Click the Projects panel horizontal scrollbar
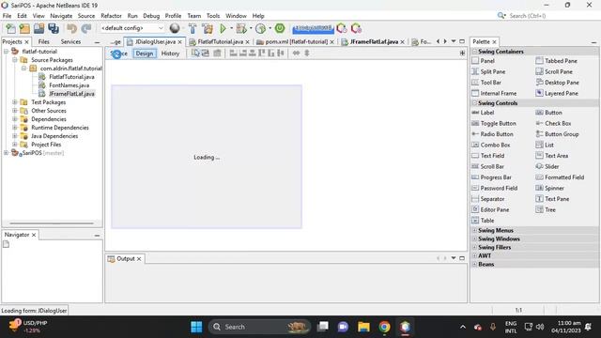The image size is (601, 338). click(52, 223)
